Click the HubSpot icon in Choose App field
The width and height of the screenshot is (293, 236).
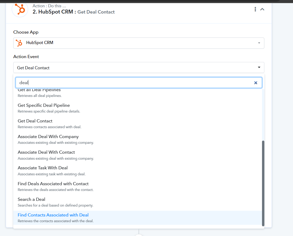(19, 43)
